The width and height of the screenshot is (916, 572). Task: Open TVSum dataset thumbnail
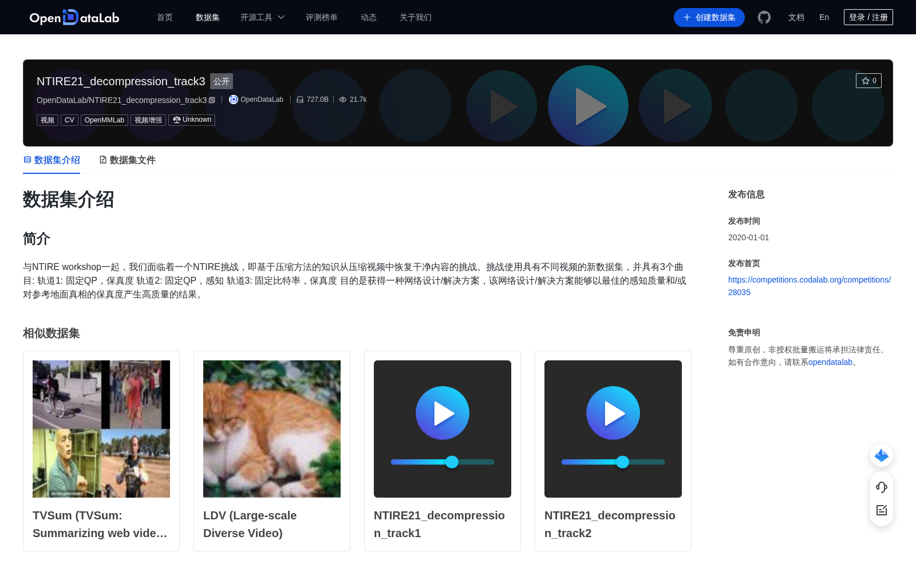point(101,429)
